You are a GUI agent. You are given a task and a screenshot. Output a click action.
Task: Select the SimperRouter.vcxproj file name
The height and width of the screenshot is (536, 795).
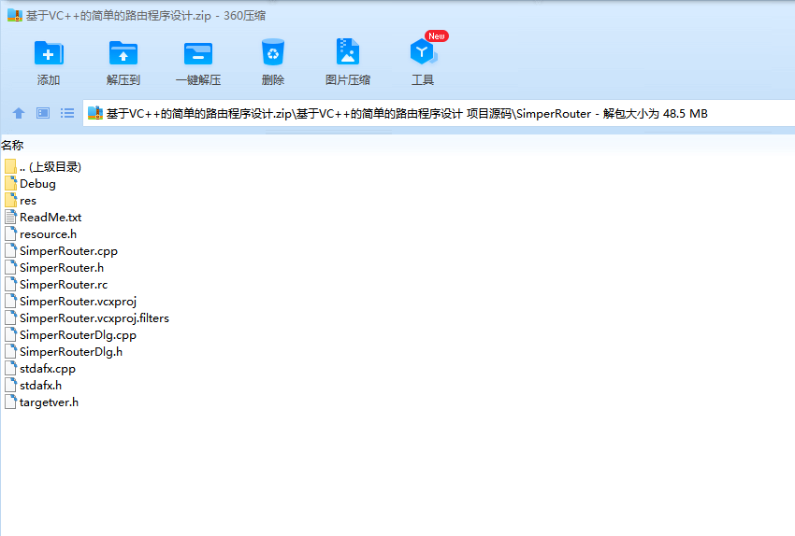(x=78, y=302)
